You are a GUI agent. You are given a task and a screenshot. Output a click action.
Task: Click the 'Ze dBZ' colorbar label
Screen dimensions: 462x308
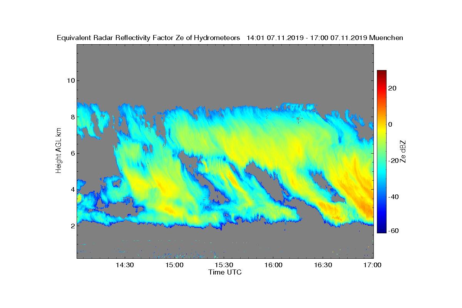(404, 151)
